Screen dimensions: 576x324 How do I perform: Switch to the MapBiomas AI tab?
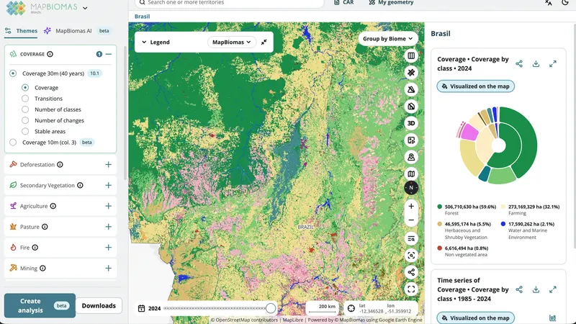pyautogui.click(x=78, y=31)
